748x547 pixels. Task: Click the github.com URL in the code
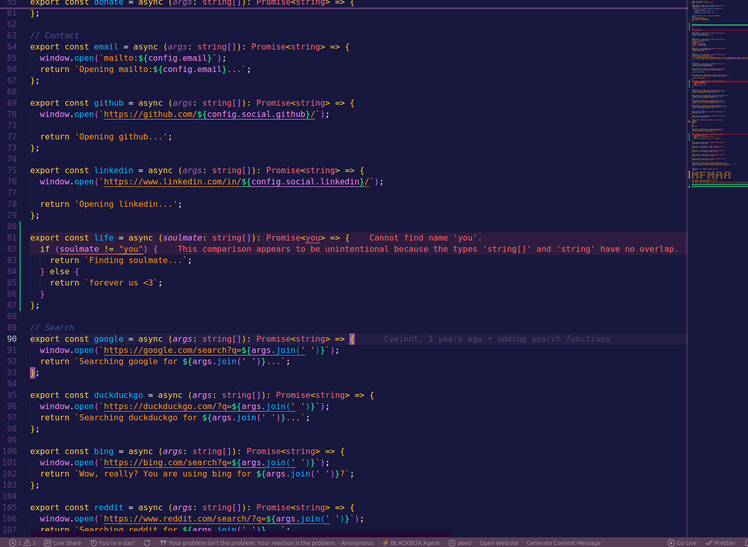click(x=209, y=114)
